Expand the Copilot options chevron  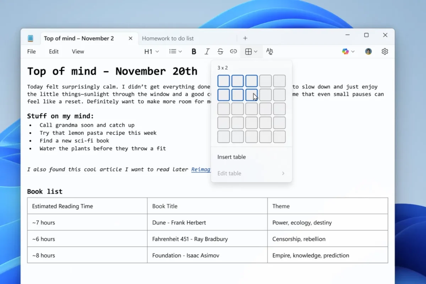point(353,51)
